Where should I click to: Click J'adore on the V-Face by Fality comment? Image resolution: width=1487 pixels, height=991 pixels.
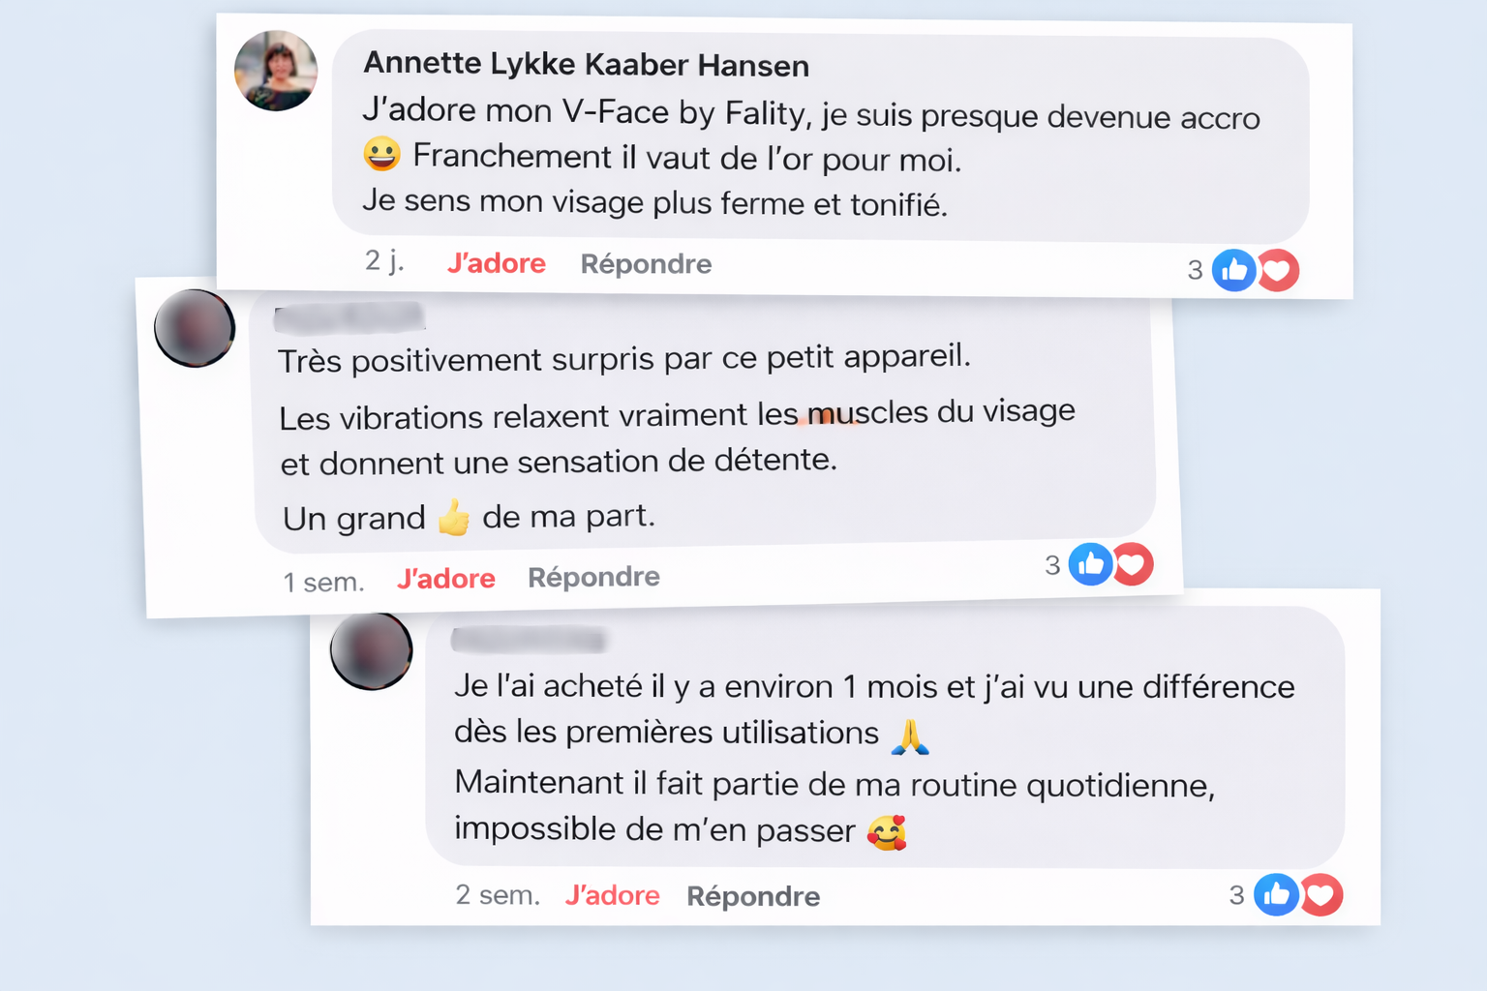[x=496, y=263]
